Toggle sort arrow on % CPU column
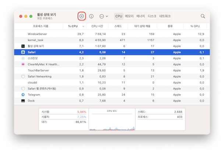 pyautogui.click(x=83, y=26)
